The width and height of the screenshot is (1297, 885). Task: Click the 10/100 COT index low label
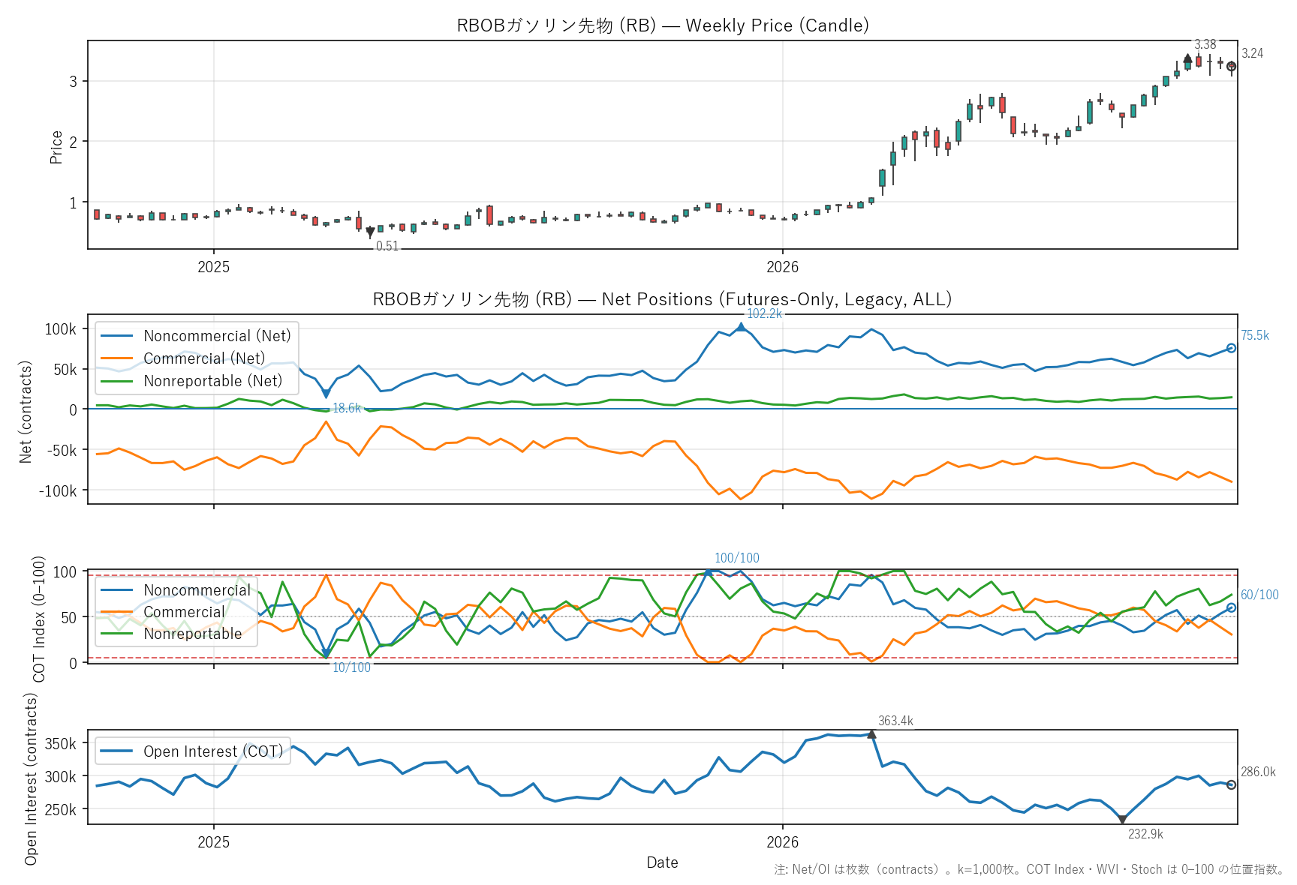click(351, 667)
